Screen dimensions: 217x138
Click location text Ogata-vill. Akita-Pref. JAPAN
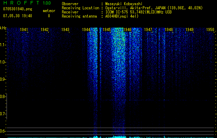[x=135, y=8]
